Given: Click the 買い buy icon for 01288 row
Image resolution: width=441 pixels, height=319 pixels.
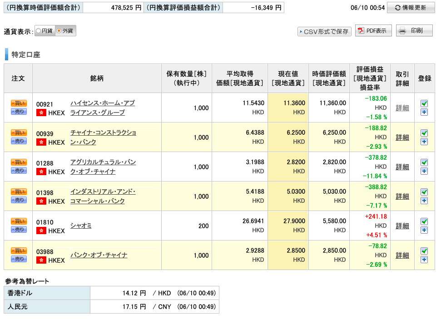Looking at the screenshot, I should (x=19, y=162).
